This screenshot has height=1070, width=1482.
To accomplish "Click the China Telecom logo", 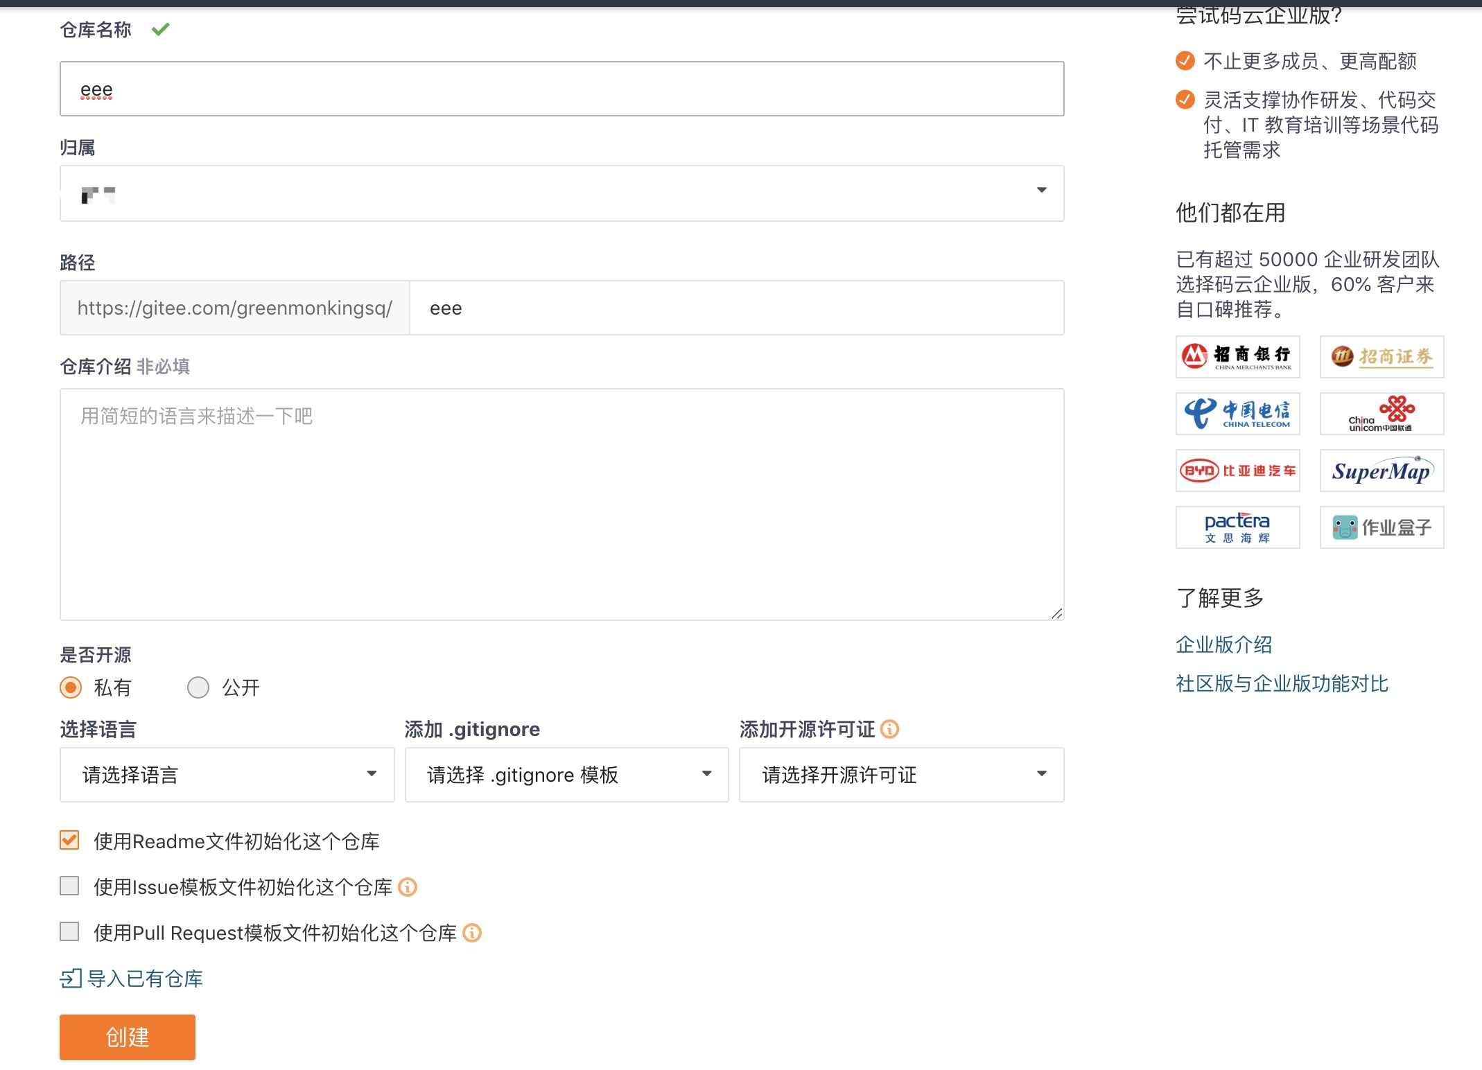I will 1237,414.
